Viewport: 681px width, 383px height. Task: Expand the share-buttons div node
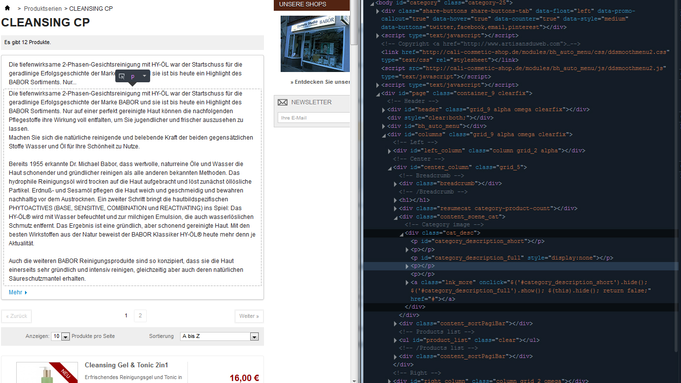coord(377,11)
